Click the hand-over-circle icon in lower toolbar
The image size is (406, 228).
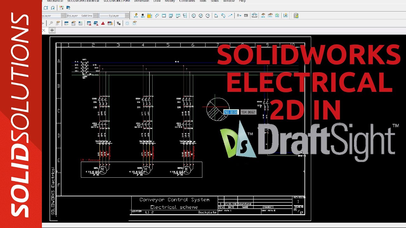point(134,23)
